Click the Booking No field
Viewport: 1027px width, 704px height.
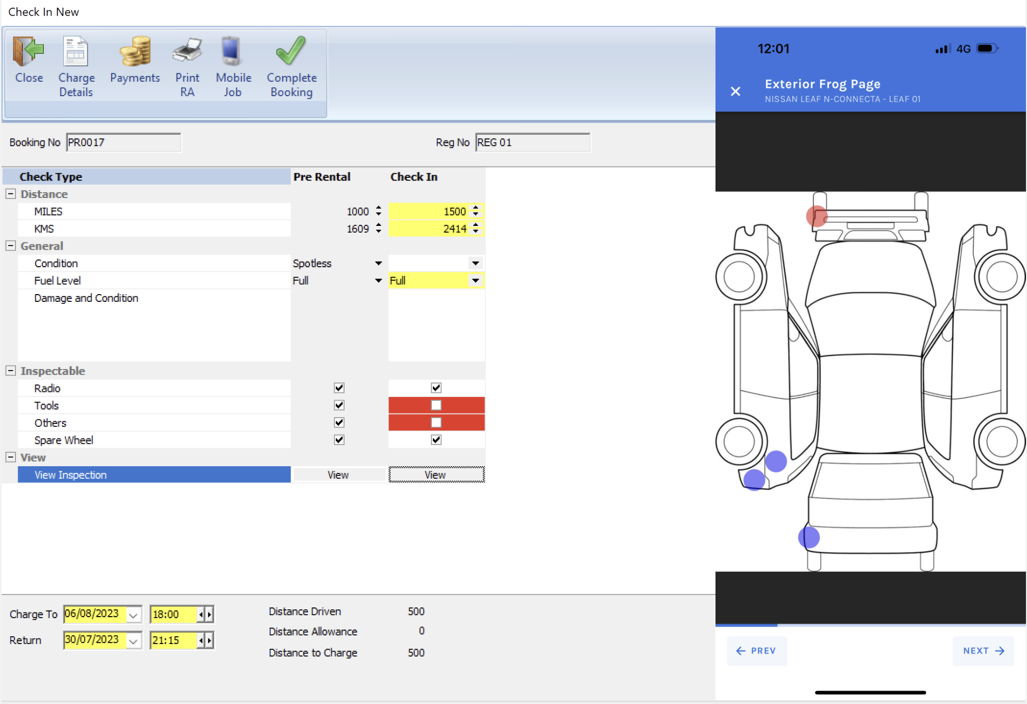[123, 143]
